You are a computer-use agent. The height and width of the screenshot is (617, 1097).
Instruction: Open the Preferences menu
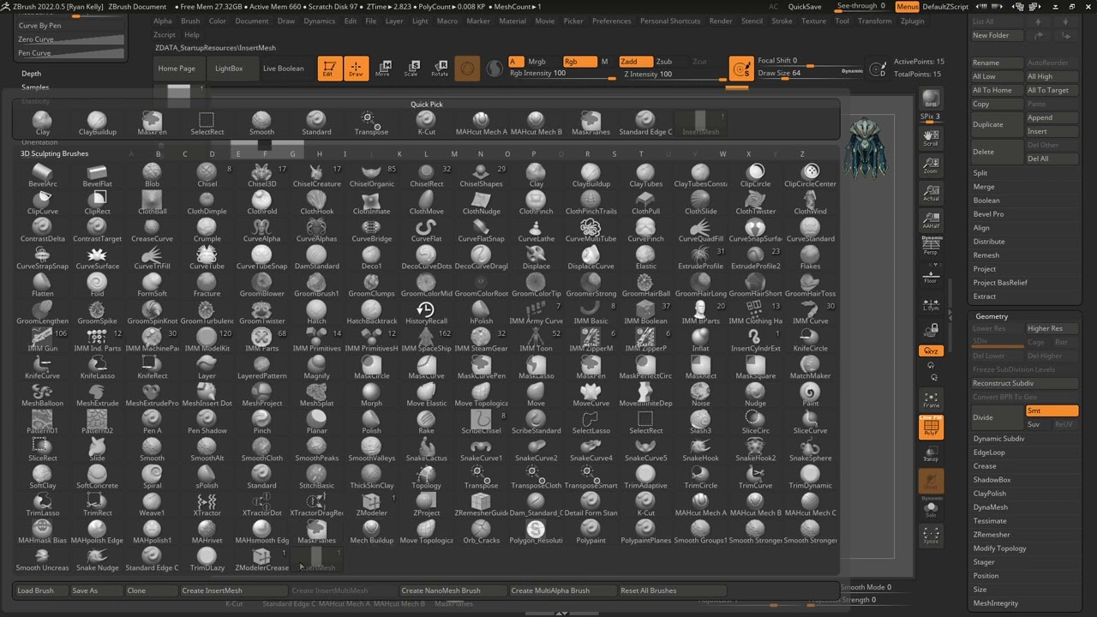pyautogui.click(x=611, y=21)
